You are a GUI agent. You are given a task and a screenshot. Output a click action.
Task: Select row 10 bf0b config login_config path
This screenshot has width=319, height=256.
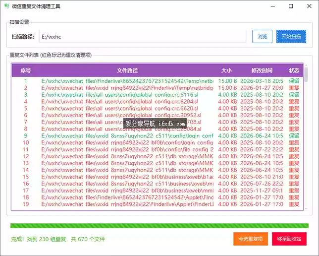point(127,142)
